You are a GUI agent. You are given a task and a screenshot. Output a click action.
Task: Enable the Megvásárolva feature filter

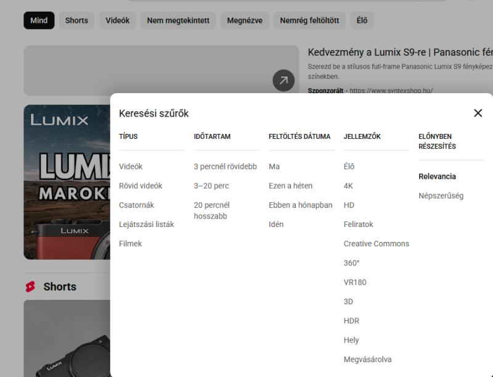click(x=367, y=359)
